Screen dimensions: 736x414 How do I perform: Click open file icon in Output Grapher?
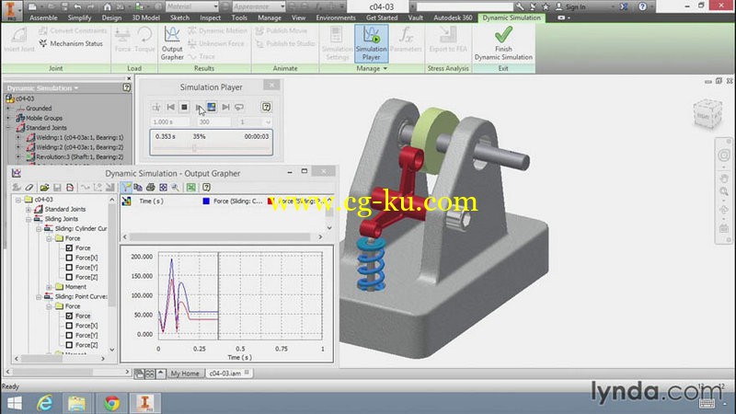[44, 188]
